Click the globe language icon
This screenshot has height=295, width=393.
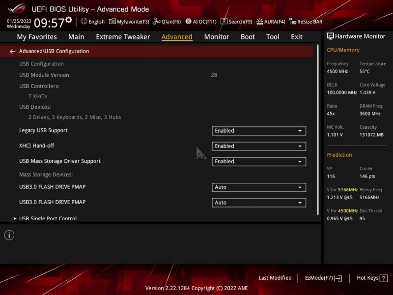[x=84, y=21]
